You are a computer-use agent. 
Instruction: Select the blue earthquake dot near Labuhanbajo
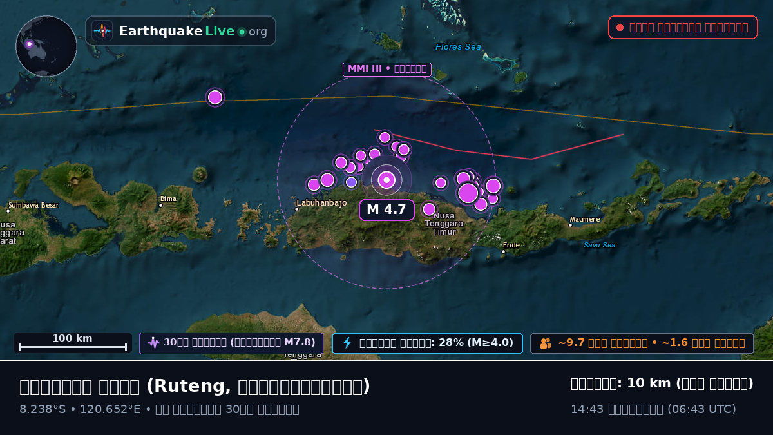[x=351, y=182]
